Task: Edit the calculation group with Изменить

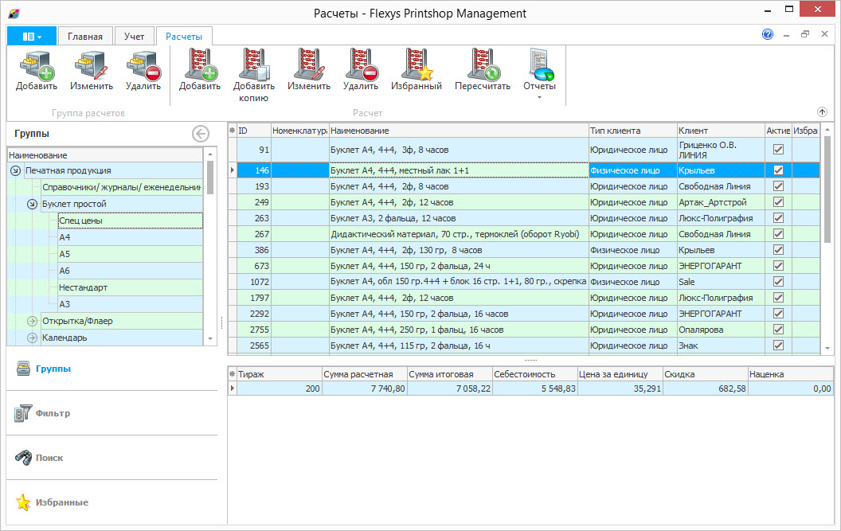Action: 91,72
